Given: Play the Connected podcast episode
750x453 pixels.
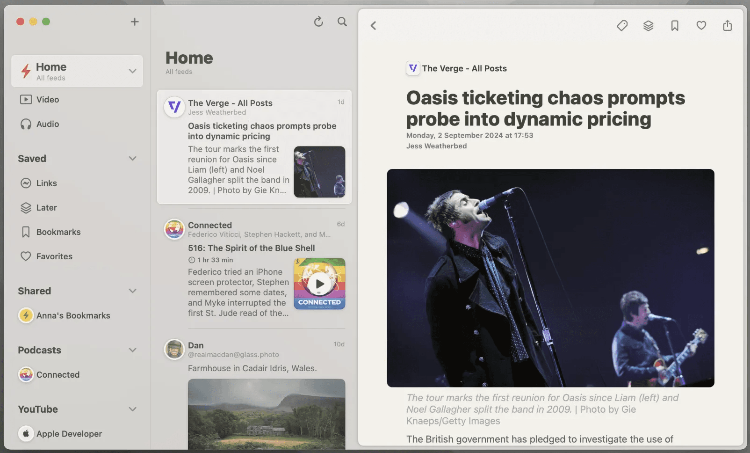Looking at the screenshot, I should (x=320, y=284).
